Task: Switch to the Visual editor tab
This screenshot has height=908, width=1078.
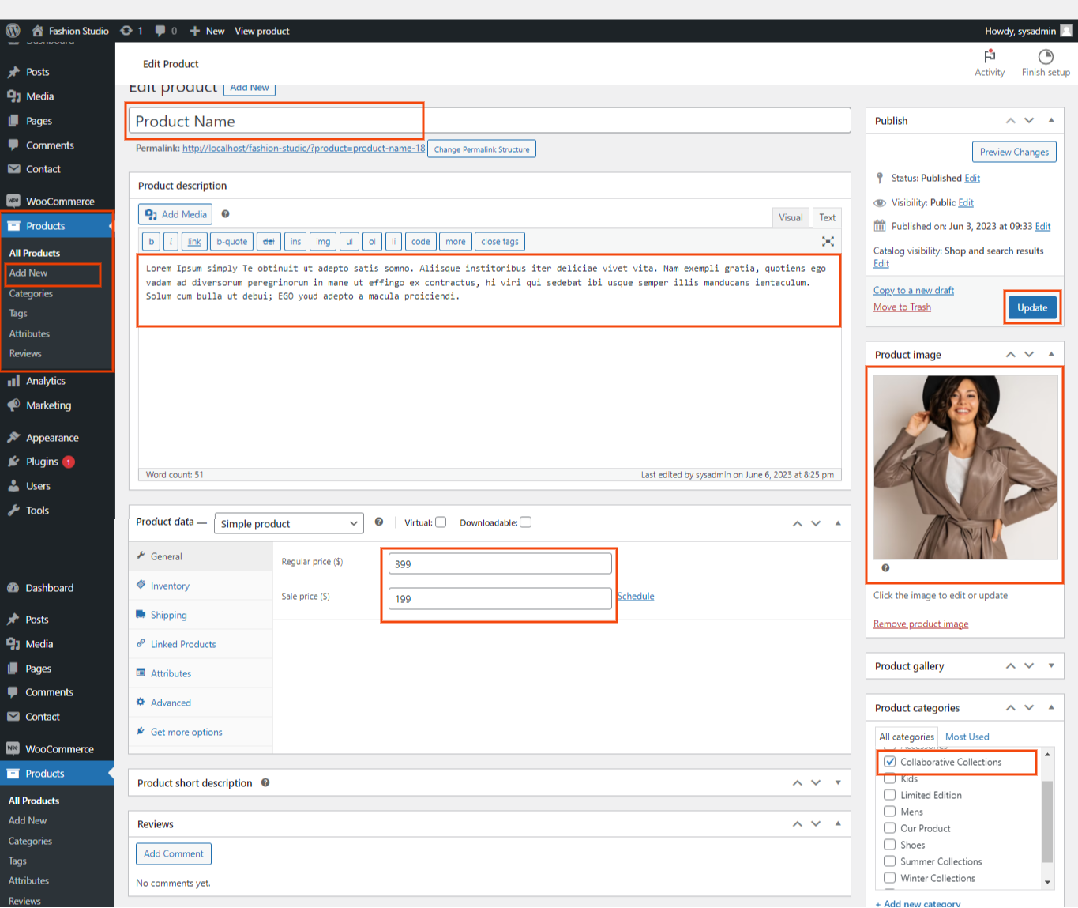Action: pos(791,217)
